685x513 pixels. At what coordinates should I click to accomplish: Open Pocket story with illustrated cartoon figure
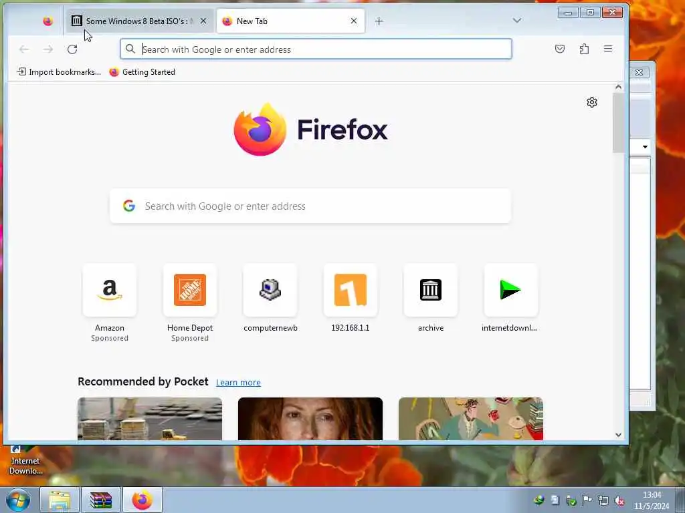tap(471, 419)
